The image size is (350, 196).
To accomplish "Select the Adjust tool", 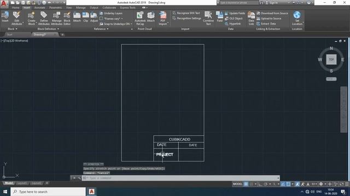I will [94, 17].
